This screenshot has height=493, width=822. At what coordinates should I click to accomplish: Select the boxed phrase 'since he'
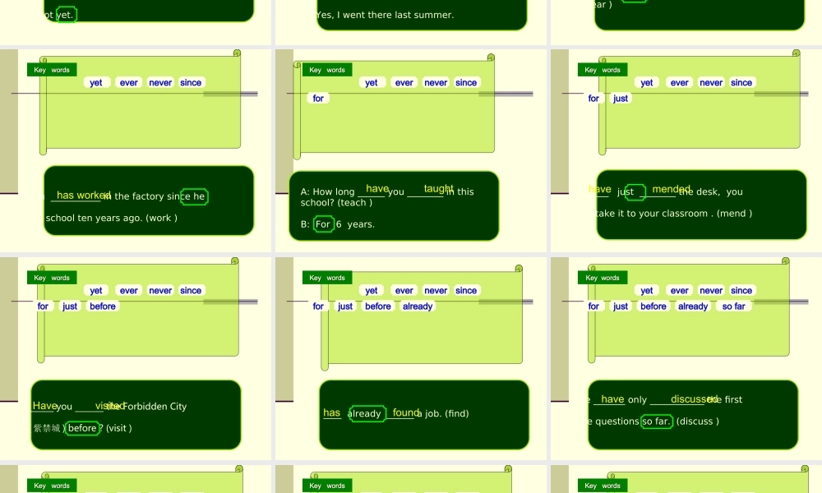click(x=194, y=196)
